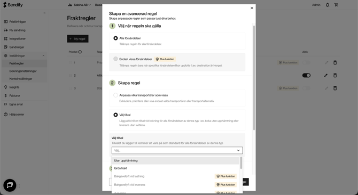The width and height of the screenshot is (358, 195).
Task: Delete rule in row 2
Action: (335, 75)
